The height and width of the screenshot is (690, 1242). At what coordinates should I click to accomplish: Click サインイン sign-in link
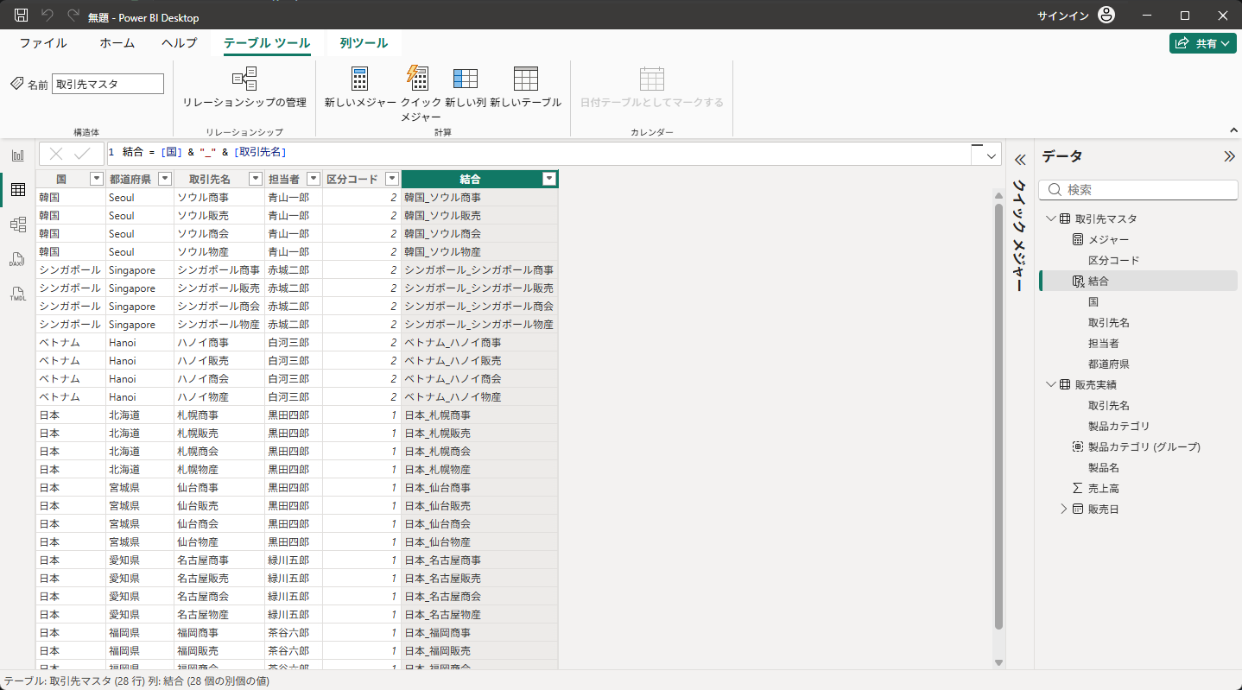pyautogui.click(x=1063, y=16)
